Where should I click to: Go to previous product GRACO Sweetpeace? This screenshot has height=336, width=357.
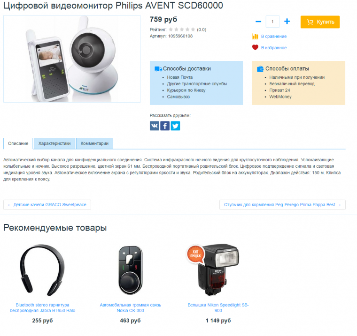pos(47,205)
